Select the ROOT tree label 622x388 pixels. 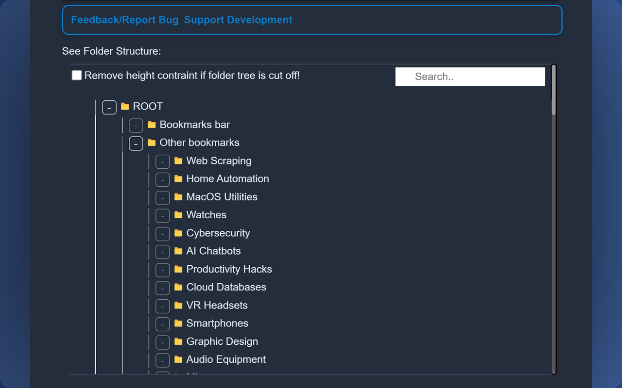148,106
